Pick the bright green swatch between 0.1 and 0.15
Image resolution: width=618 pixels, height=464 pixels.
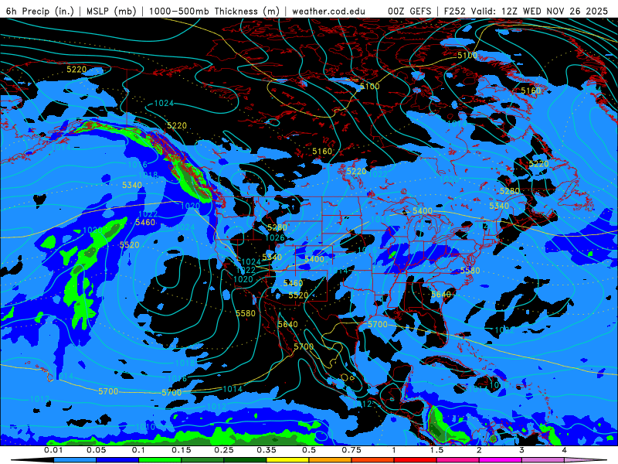[160, 460]
